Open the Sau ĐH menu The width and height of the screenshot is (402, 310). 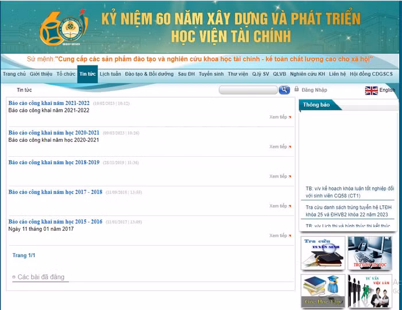[187, 74]
